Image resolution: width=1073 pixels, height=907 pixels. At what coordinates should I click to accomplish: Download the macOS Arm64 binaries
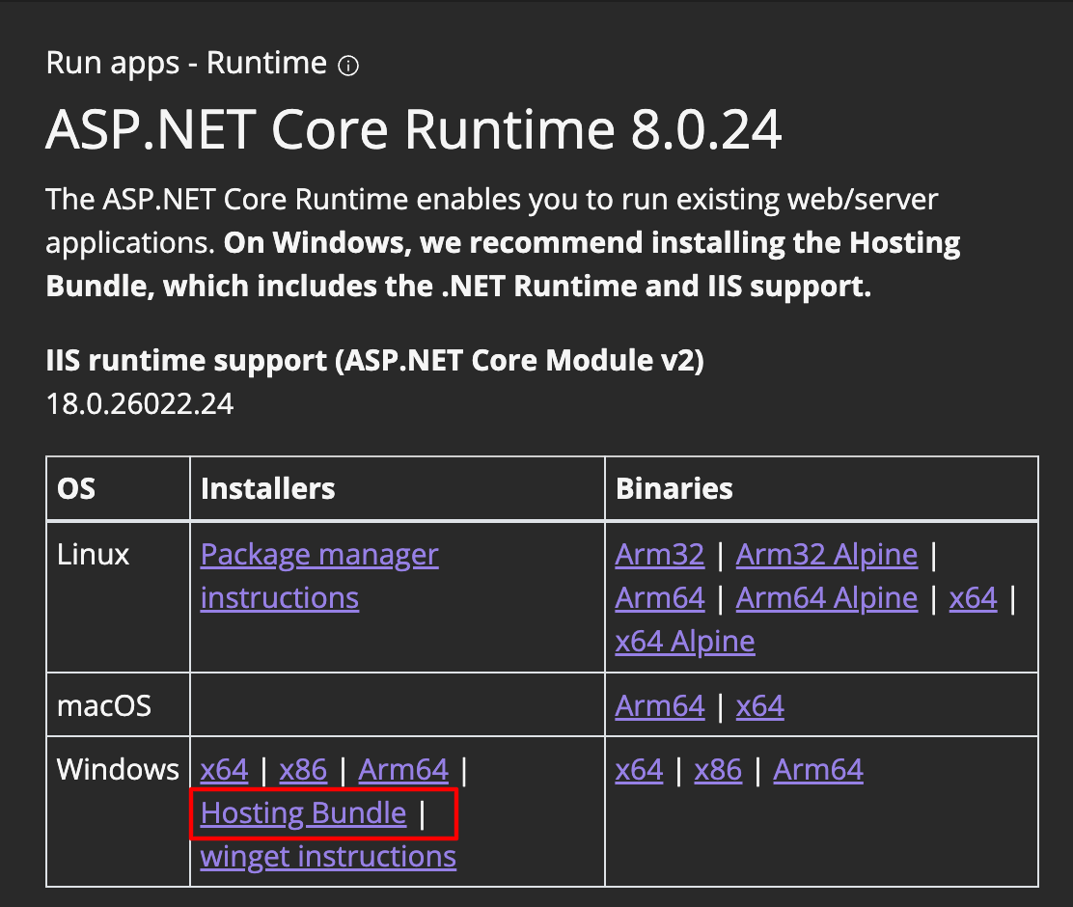pyautogui.click(x=660, y=705)
